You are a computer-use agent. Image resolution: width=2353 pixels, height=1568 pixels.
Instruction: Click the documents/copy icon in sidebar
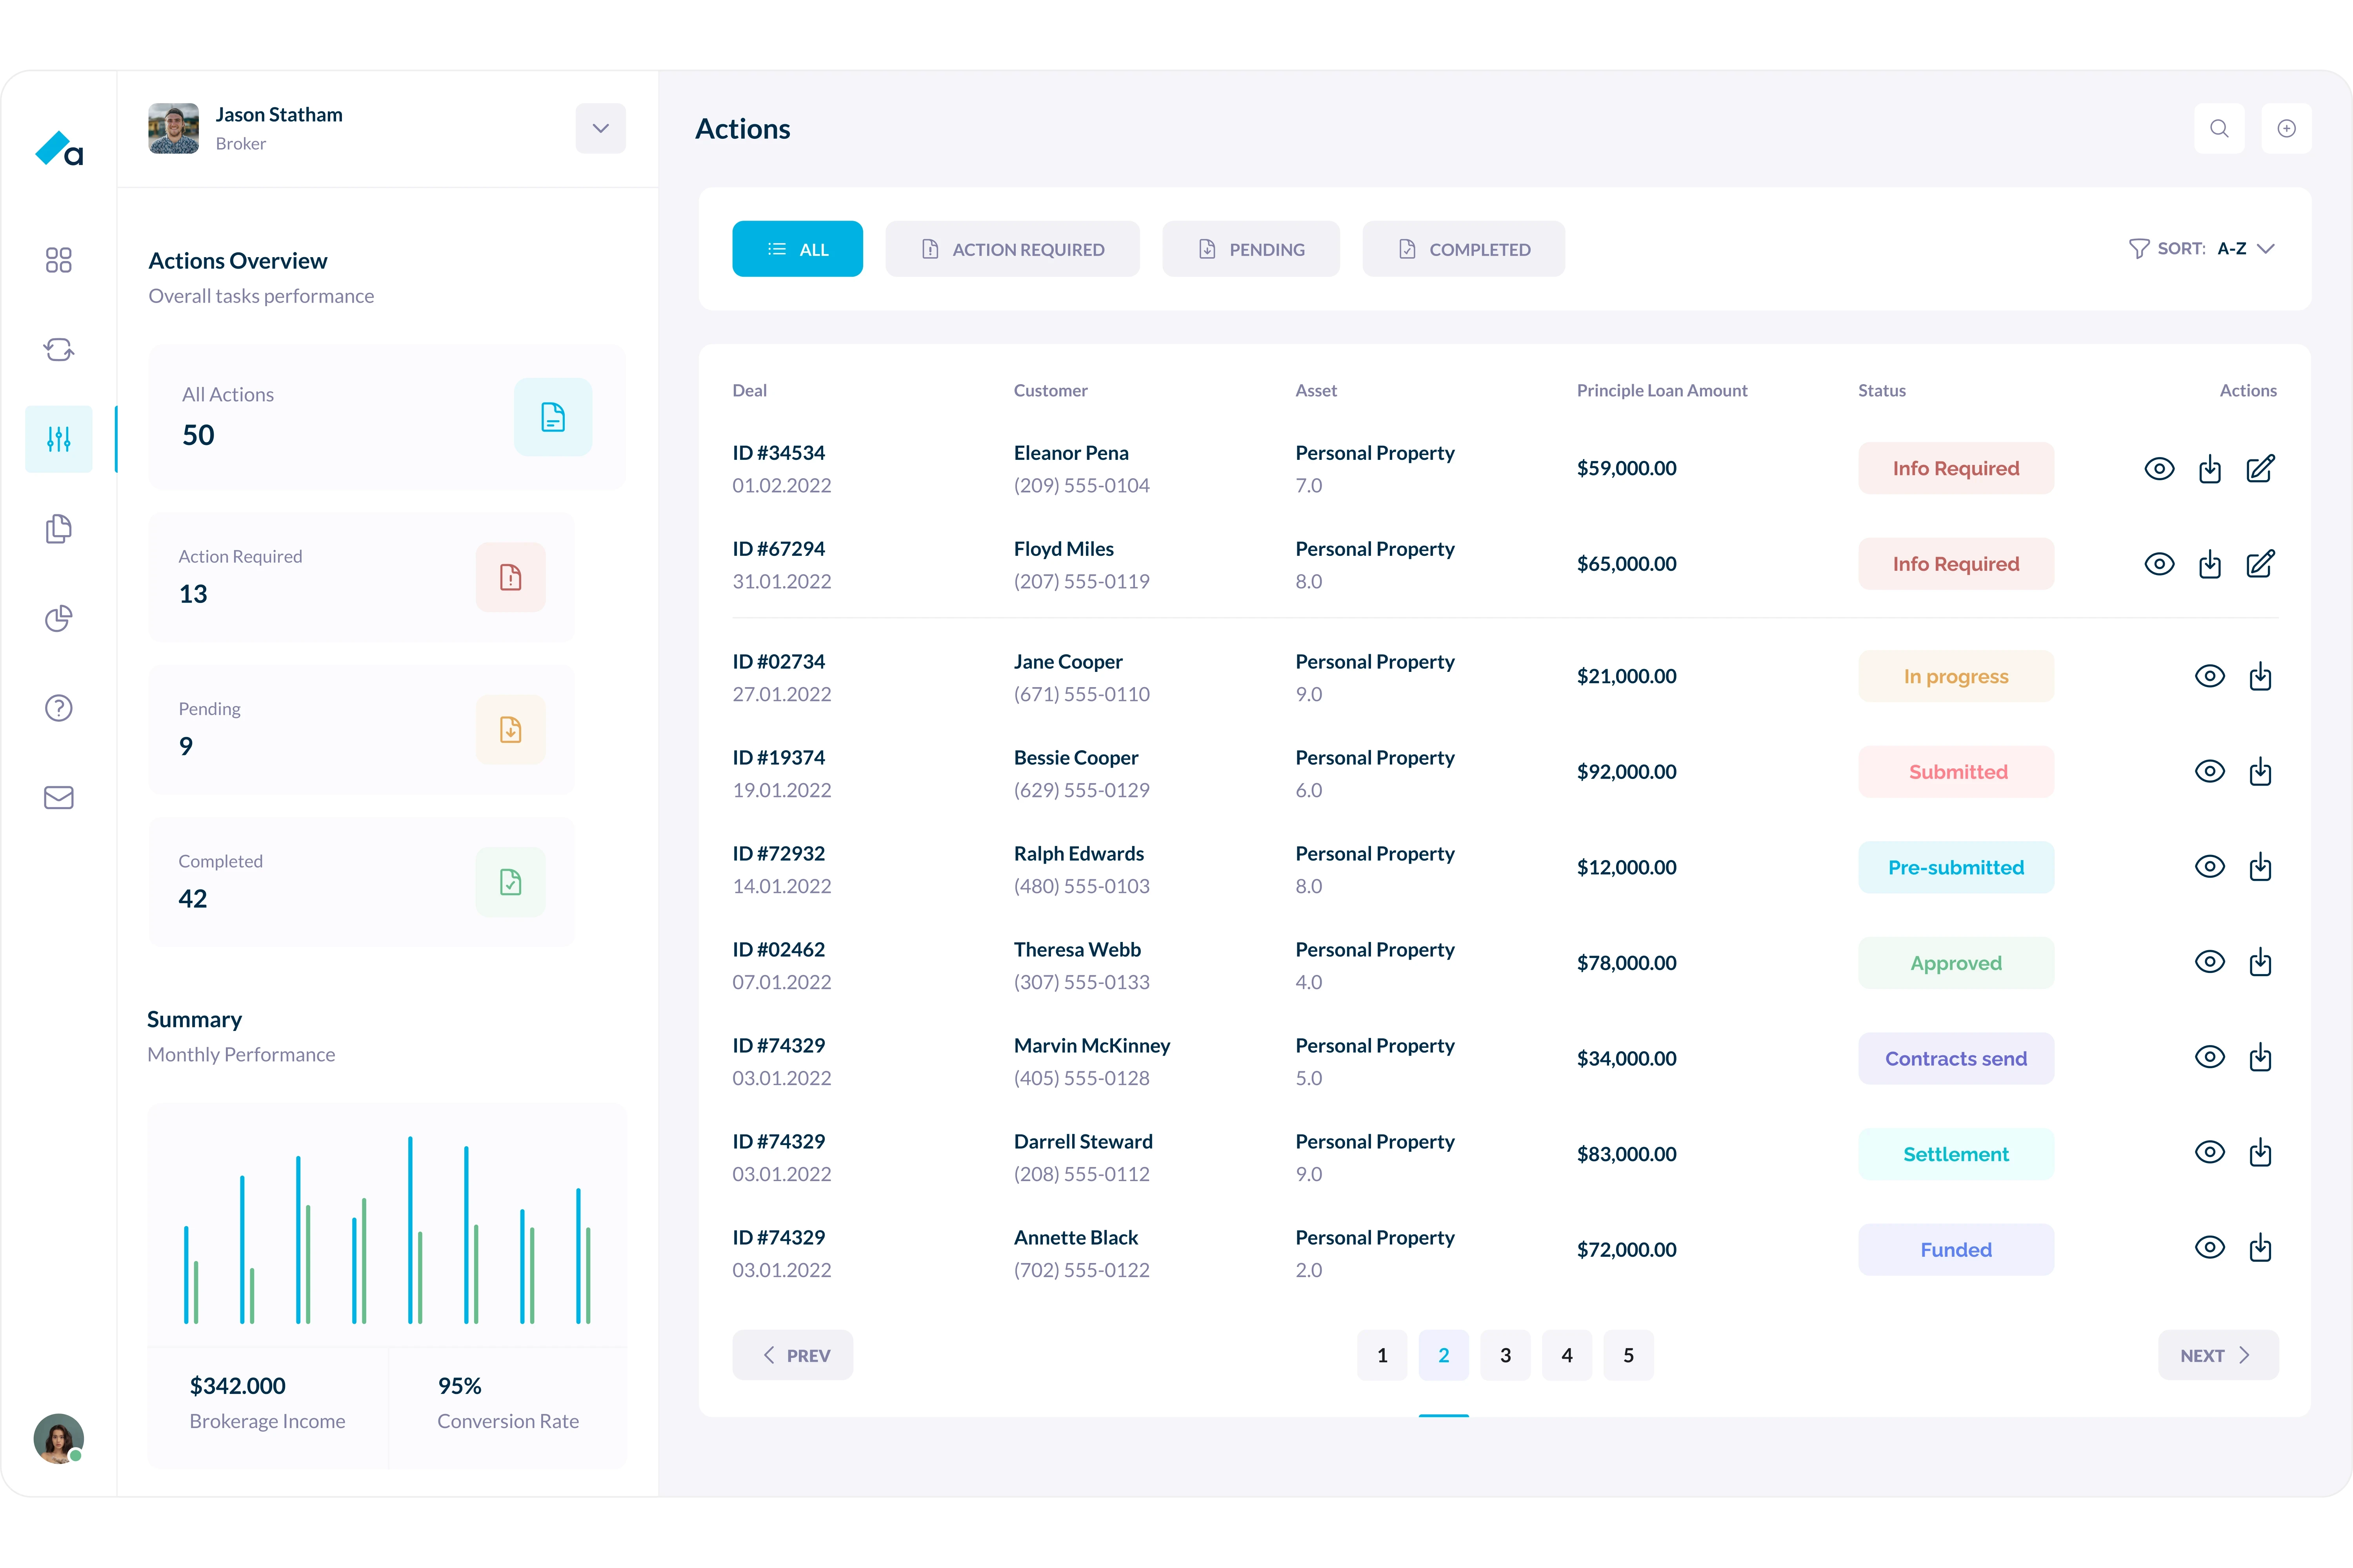click(x=59, y=529)
